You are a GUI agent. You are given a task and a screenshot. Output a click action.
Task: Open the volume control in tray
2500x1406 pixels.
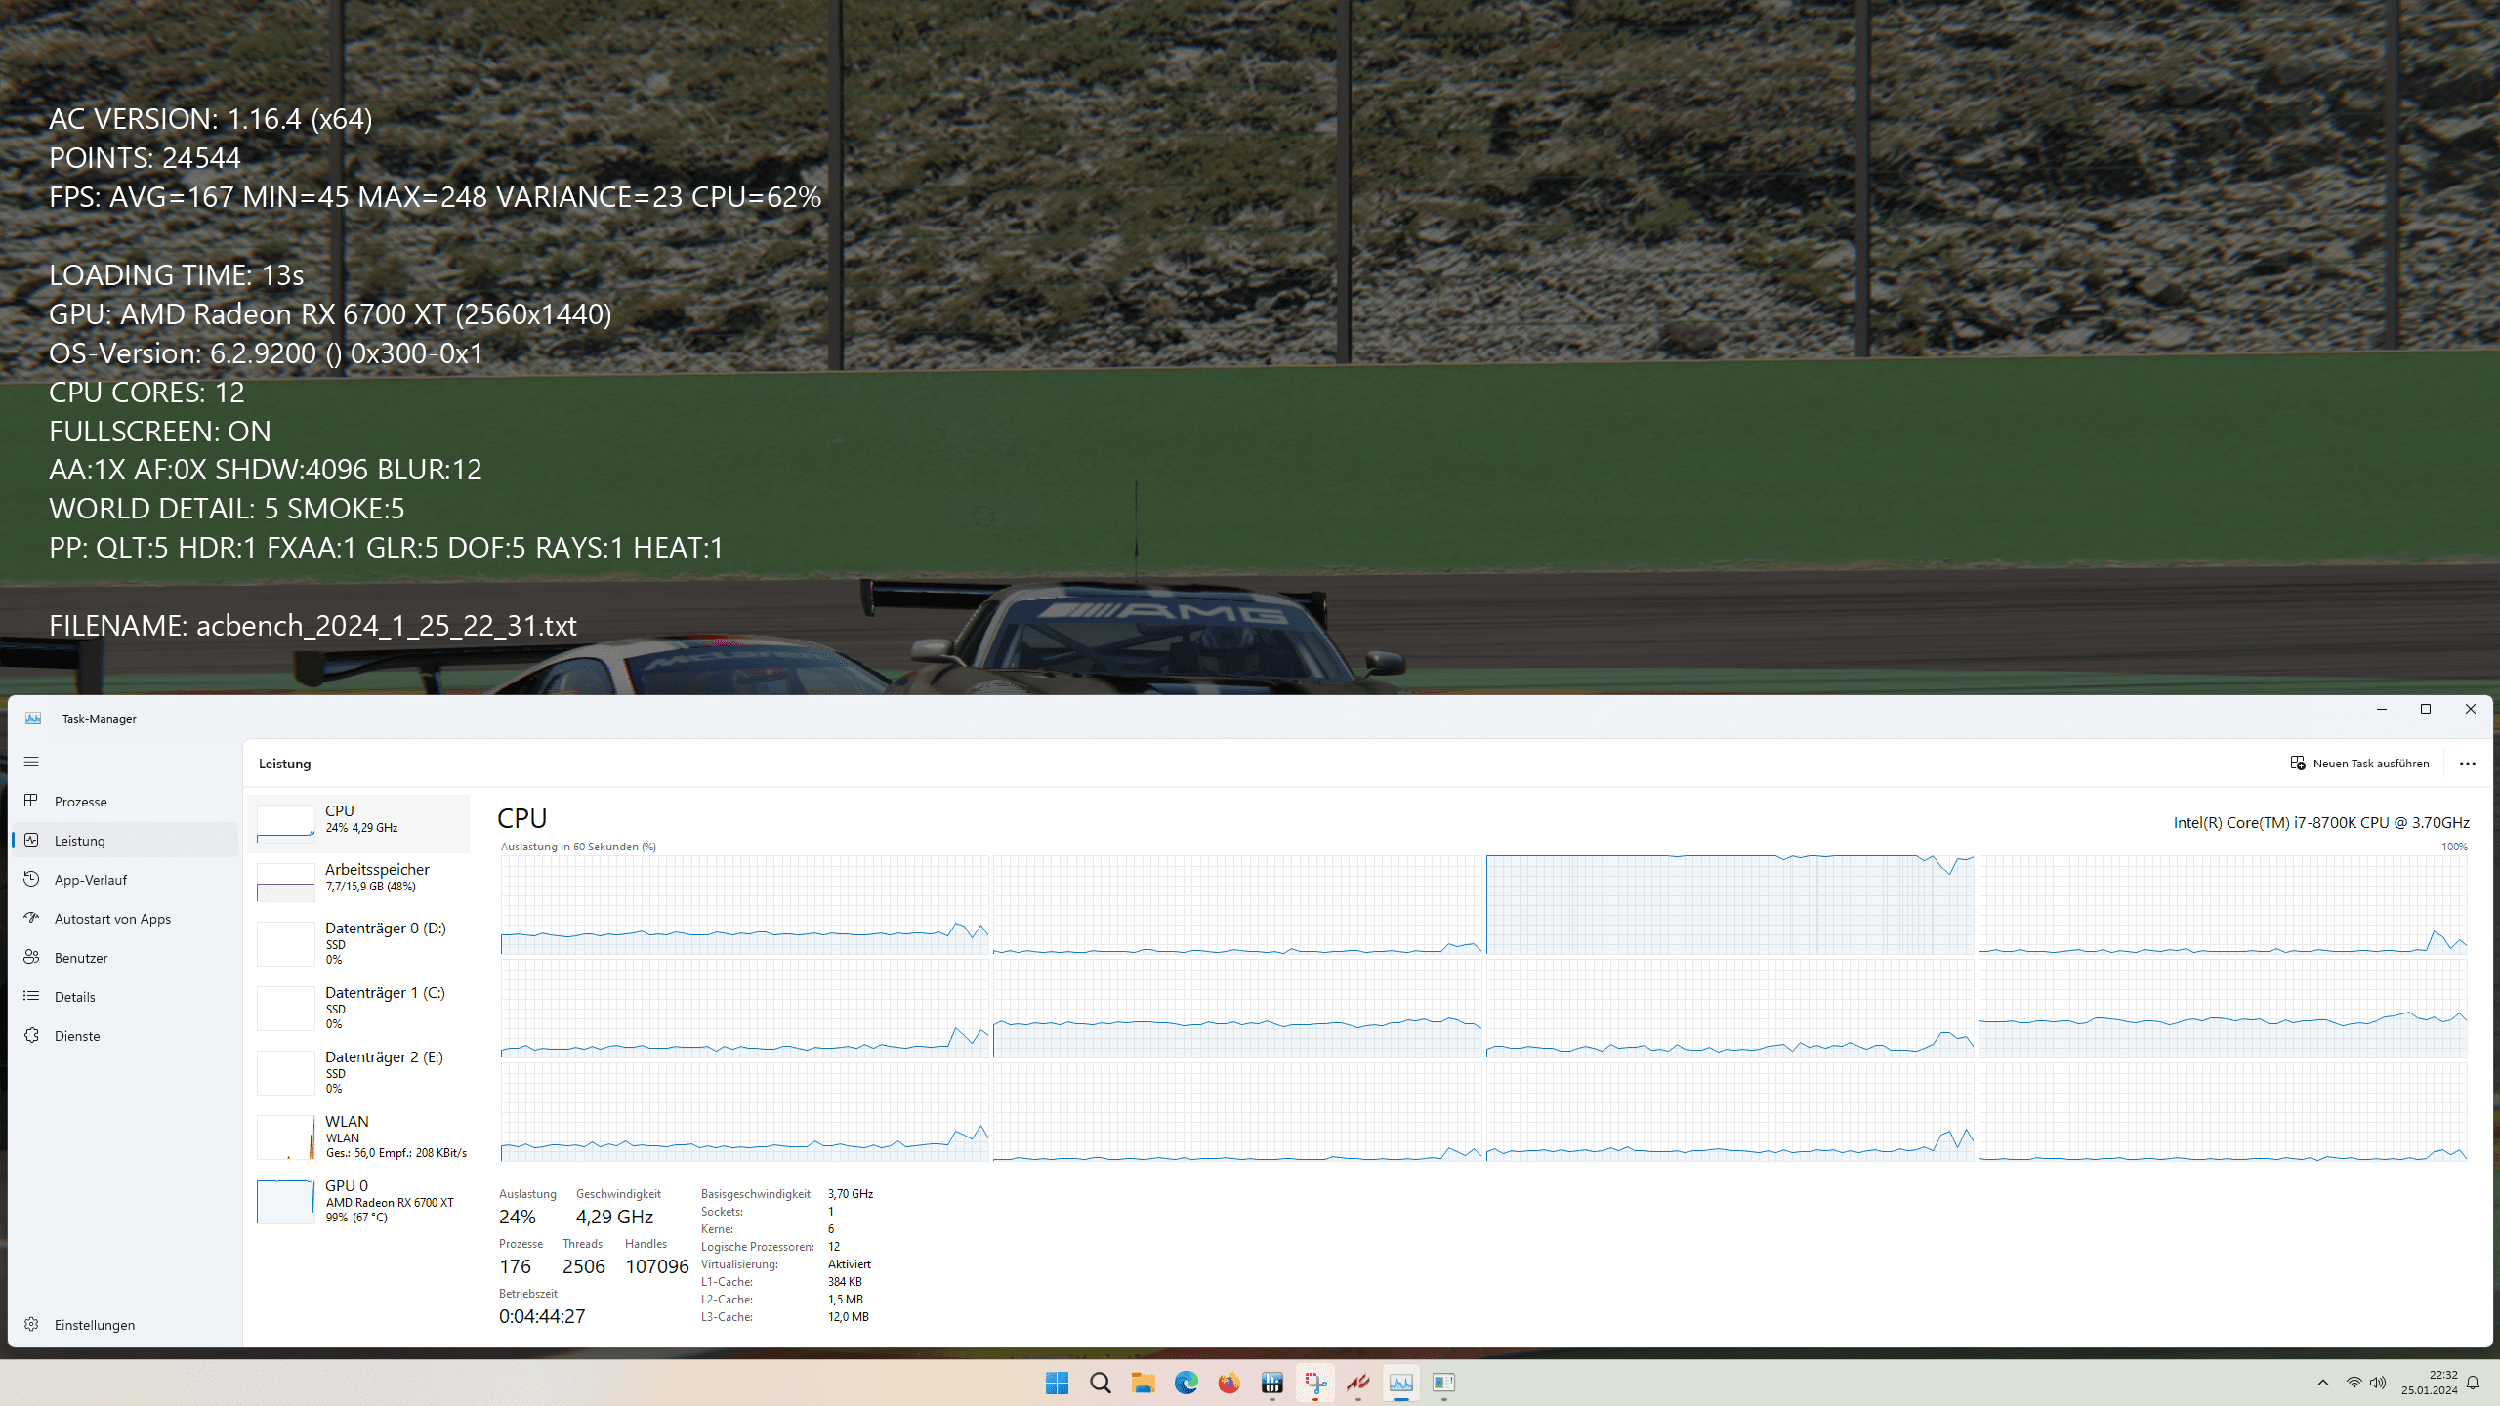pos(2377,1383)
